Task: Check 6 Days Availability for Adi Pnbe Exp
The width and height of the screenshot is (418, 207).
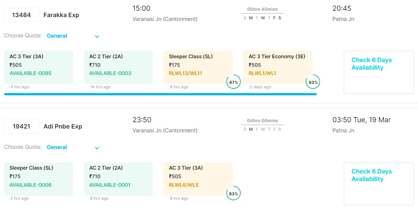Action: point(371,175)
